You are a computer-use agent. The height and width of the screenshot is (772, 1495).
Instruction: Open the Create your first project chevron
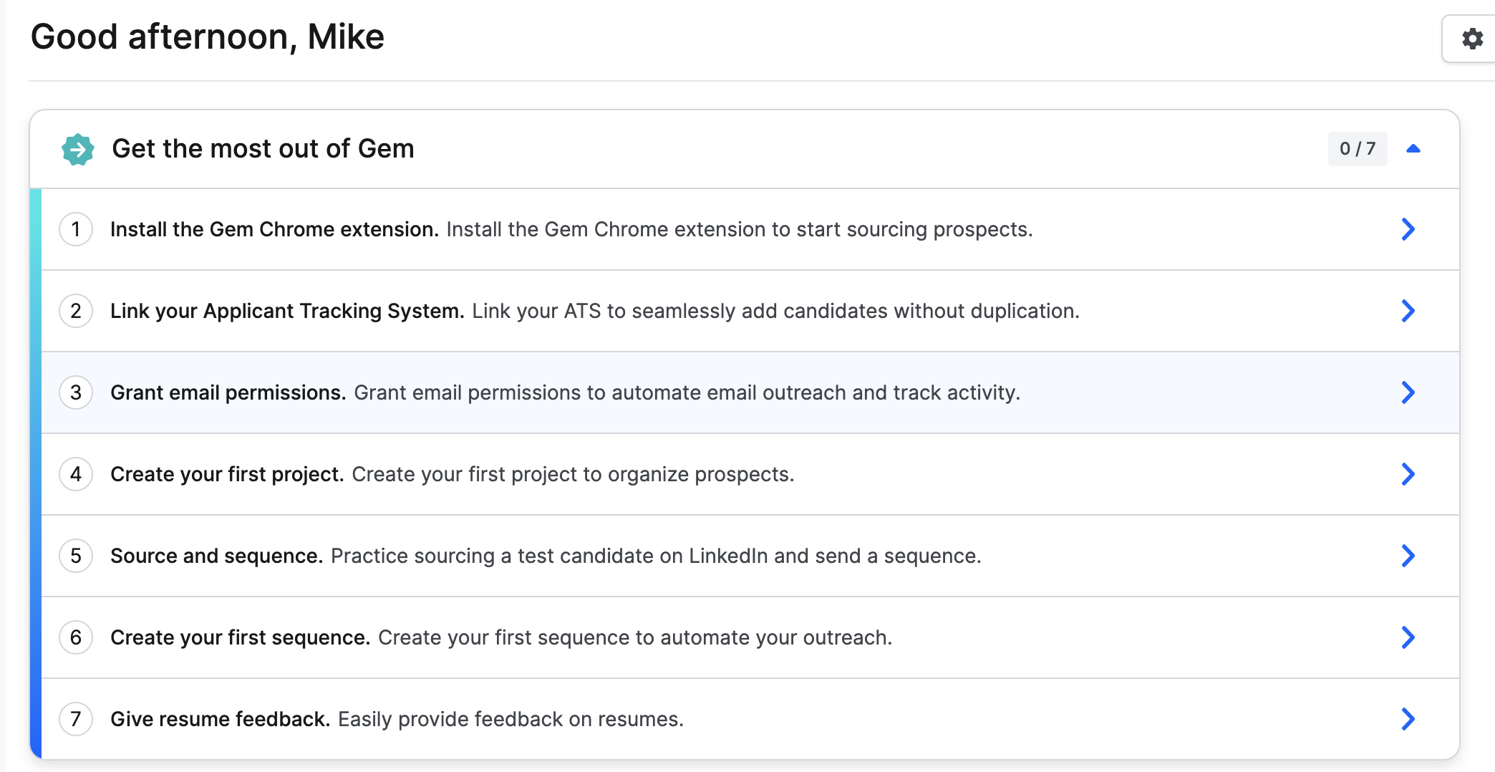1408,474
